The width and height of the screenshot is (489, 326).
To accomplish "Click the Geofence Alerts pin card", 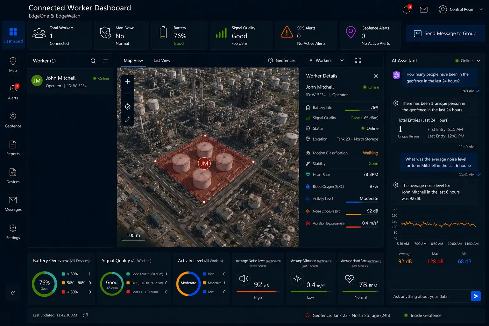I will 371,35.
